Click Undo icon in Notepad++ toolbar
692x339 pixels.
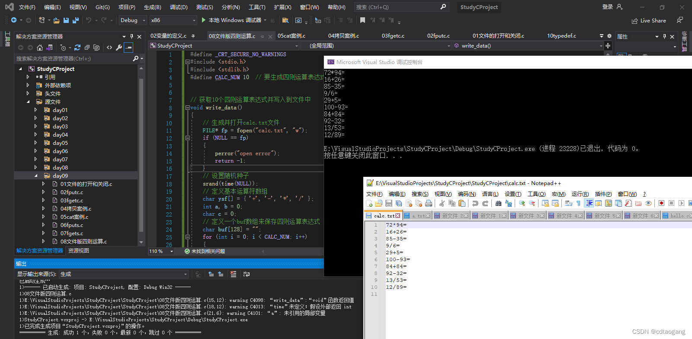tap(475, 203)
